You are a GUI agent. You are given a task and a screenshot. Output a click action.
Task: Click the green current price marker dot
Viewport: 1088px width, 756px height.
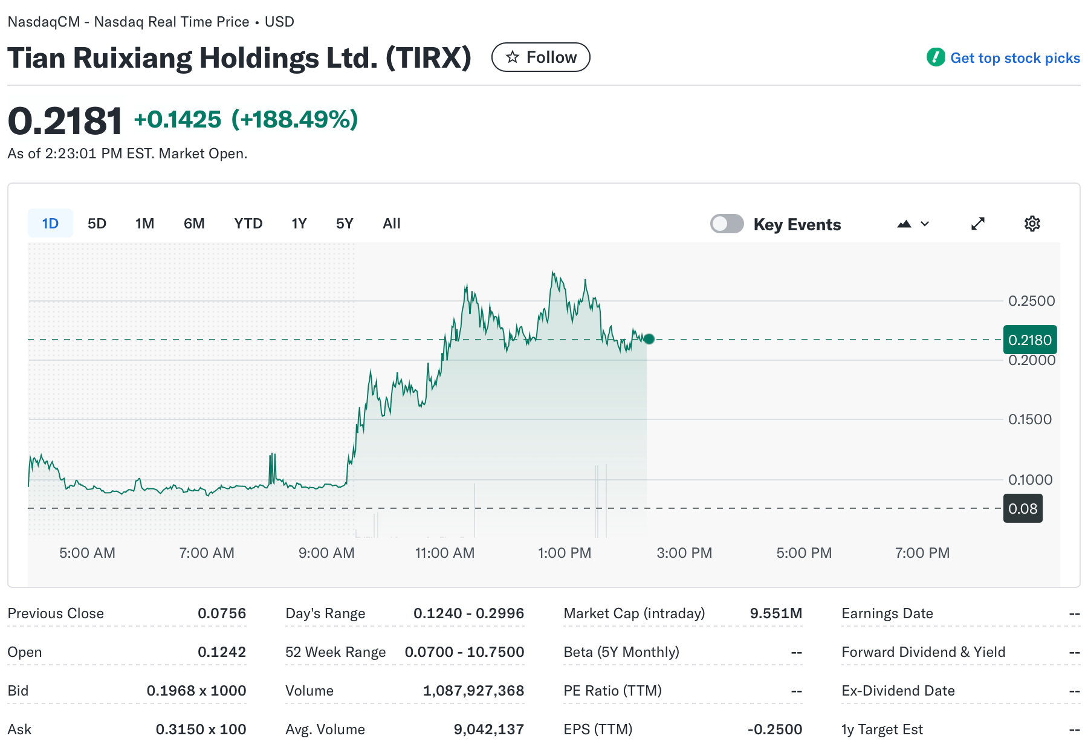(x=649, y=339)
